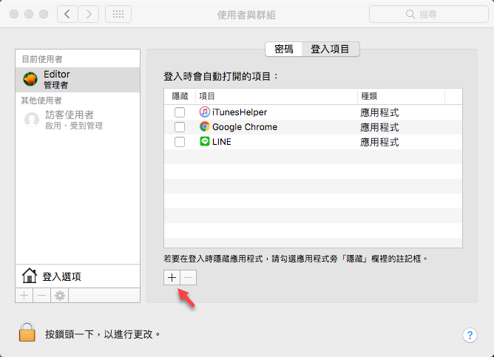Enable hide checkbox for Google Chrome

coord(180,127)
